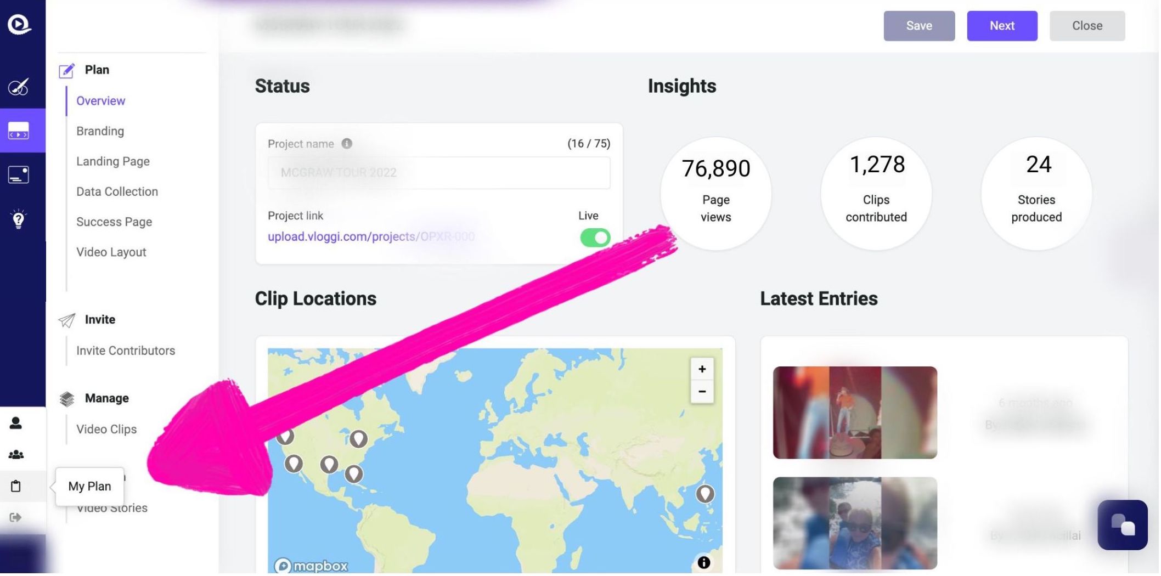Click the mapbox logo
1161x576 pixels.
point(311,566)
